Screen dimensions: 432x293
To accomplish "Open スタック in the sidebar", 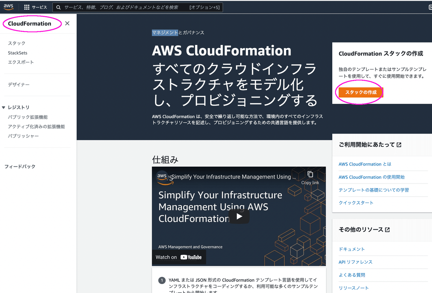I will [x=17, y=43].
